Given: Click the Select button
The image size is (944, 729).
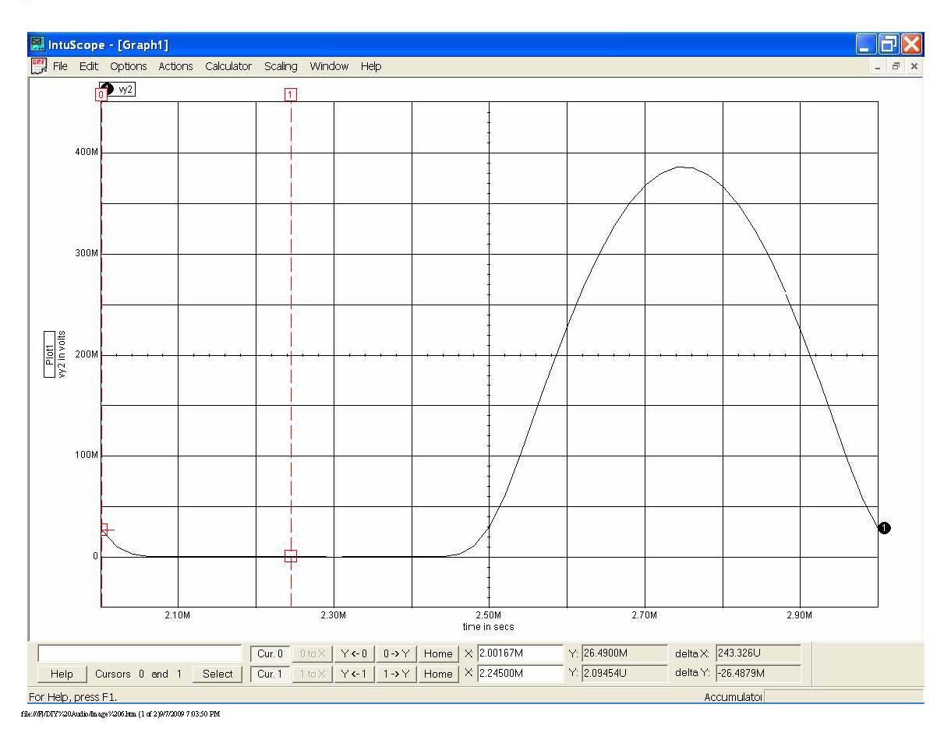Looking at the screenshot, I should point(217,674).
